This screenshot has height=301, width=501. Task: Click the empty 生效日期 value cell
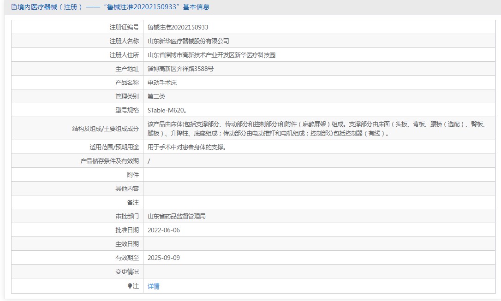coord(318,244)
